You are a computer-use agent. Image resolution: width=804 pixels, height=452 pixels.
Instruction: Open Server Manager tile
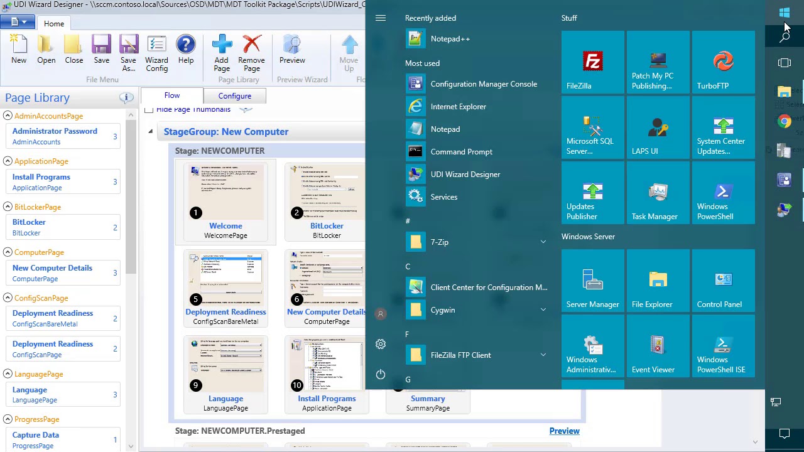[x=593, y=281]
